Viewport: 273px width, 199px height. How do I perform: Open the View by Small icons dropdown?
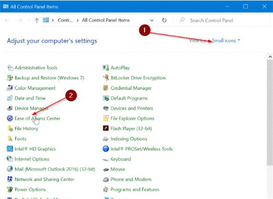click(226, 40)
